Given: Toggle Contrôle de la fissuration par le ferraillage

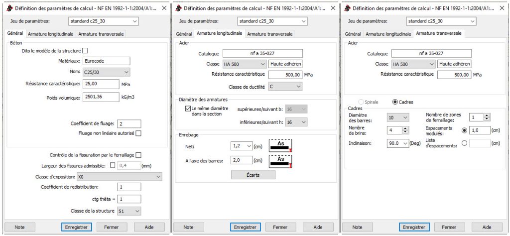Looking at the screenshot, I should tap(138, 155).
